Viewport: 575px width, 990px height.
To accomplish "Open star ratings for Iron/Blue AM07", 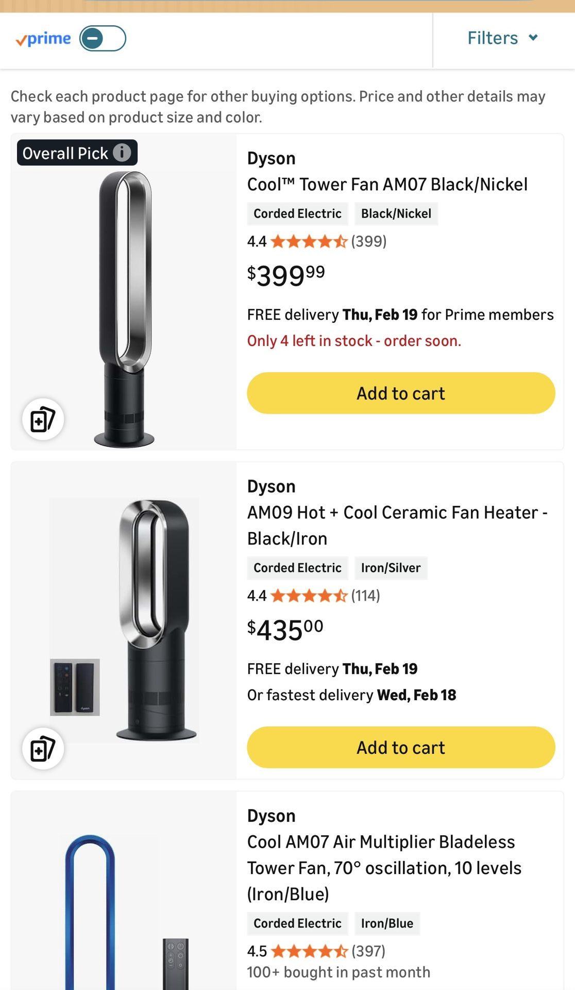I will 309,951.
